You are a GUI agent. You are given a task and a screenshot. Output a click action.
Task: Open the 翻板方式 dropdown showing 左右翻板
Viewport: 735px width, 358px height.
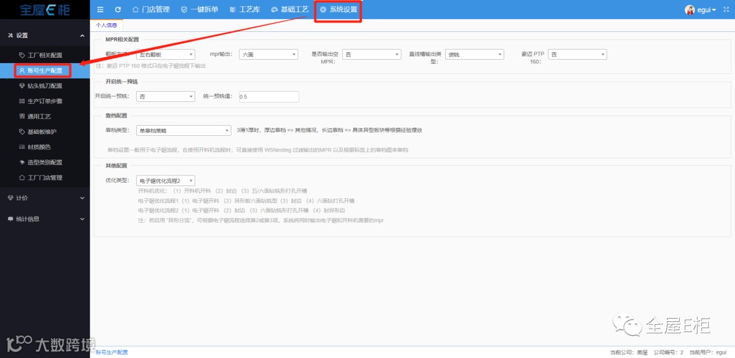(165, 55)
